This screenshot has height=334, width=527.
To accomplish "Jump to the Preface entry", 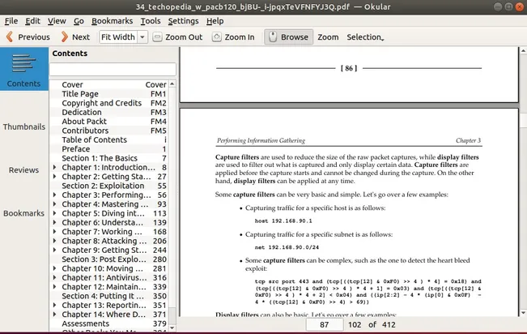I will tap(76, 149).
